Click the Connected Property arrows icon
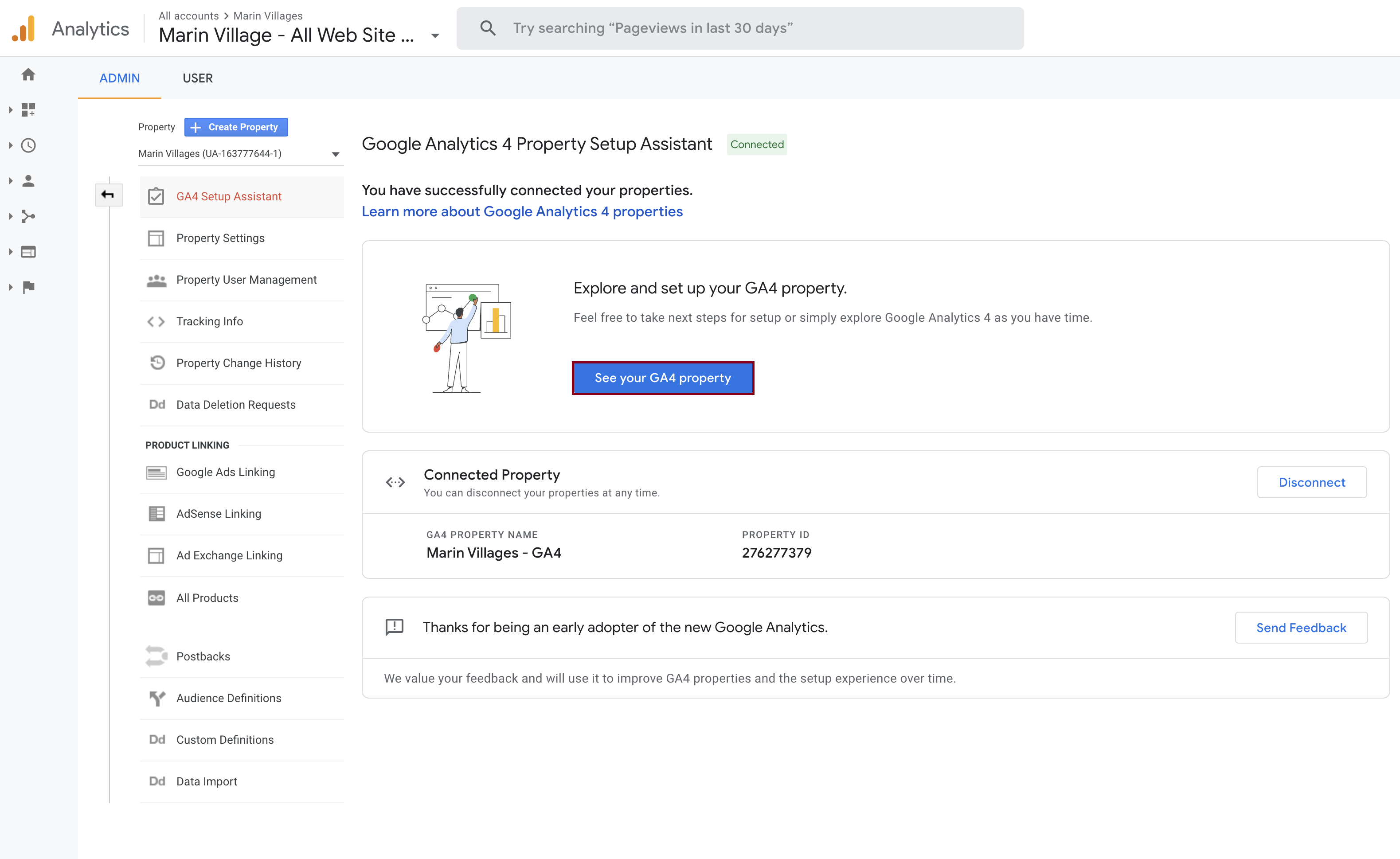The height and width of the screenshot is (859, 1400). 395,482
